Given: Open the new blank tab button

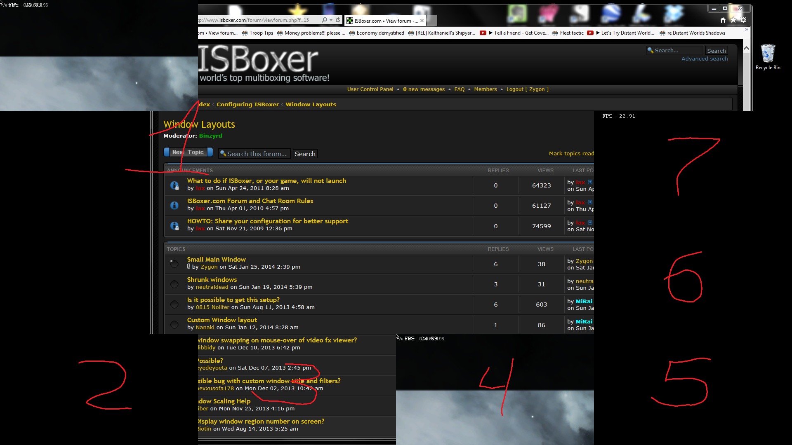Looking at the screenshot, I should 432,21.
